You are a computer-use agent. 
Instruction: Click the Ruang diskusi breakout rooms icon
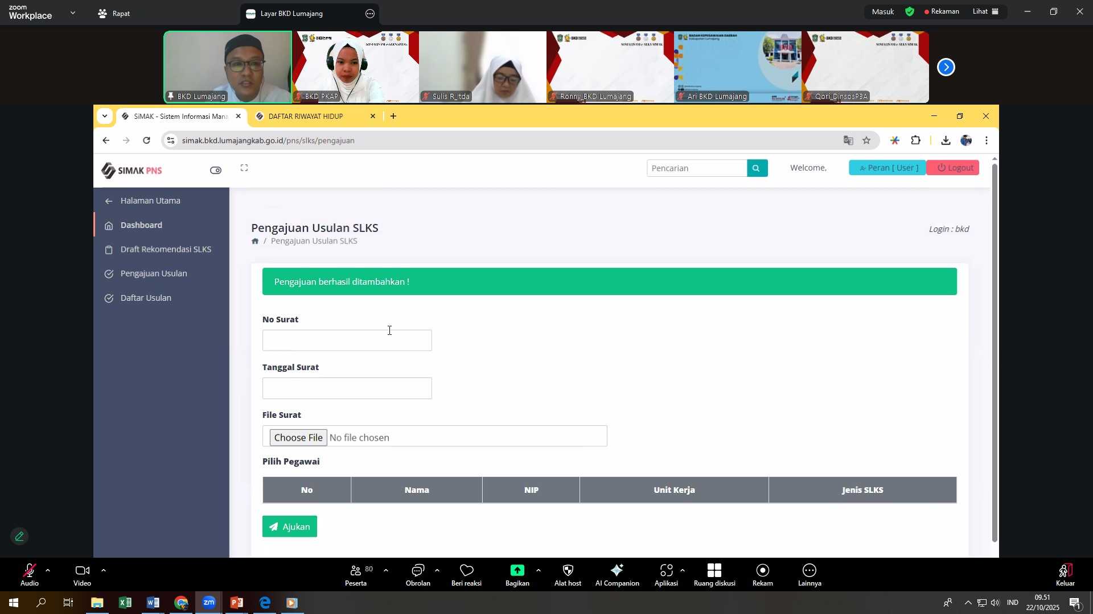(x=714, y=571)
